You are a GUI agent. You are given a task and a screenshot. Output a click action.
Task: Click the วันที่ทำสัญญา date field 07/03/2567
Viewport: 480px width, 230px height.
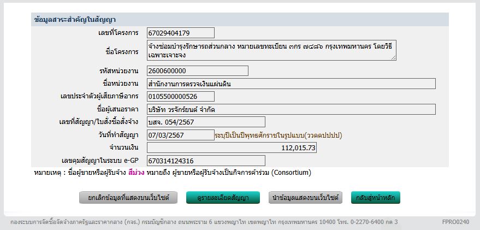tap(180, 135)
